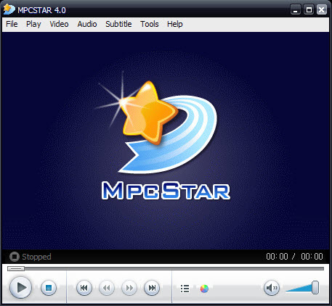
Task: Skip to the previous track
Action: (x=84, y=288)
